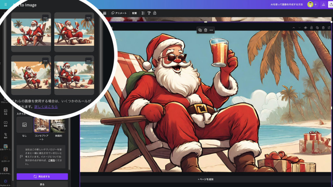
Task: Select top-right generated Santa thumbnail
Action: click(74, 32)
